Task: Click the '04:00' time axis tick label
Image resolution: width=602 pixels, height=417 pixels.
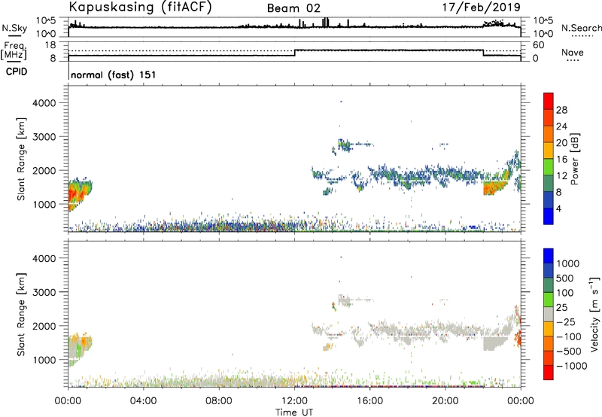Action: (143, 401)
